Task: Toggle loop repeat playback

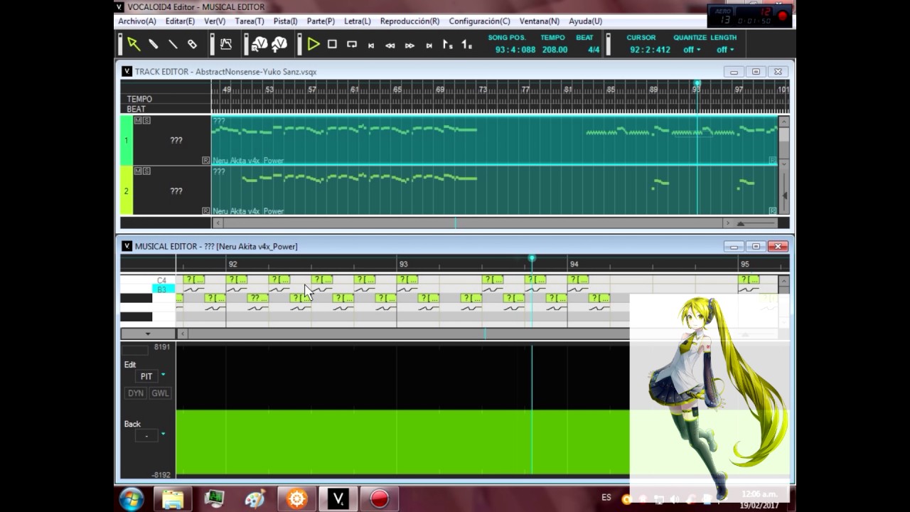Action: click(352, 44)
